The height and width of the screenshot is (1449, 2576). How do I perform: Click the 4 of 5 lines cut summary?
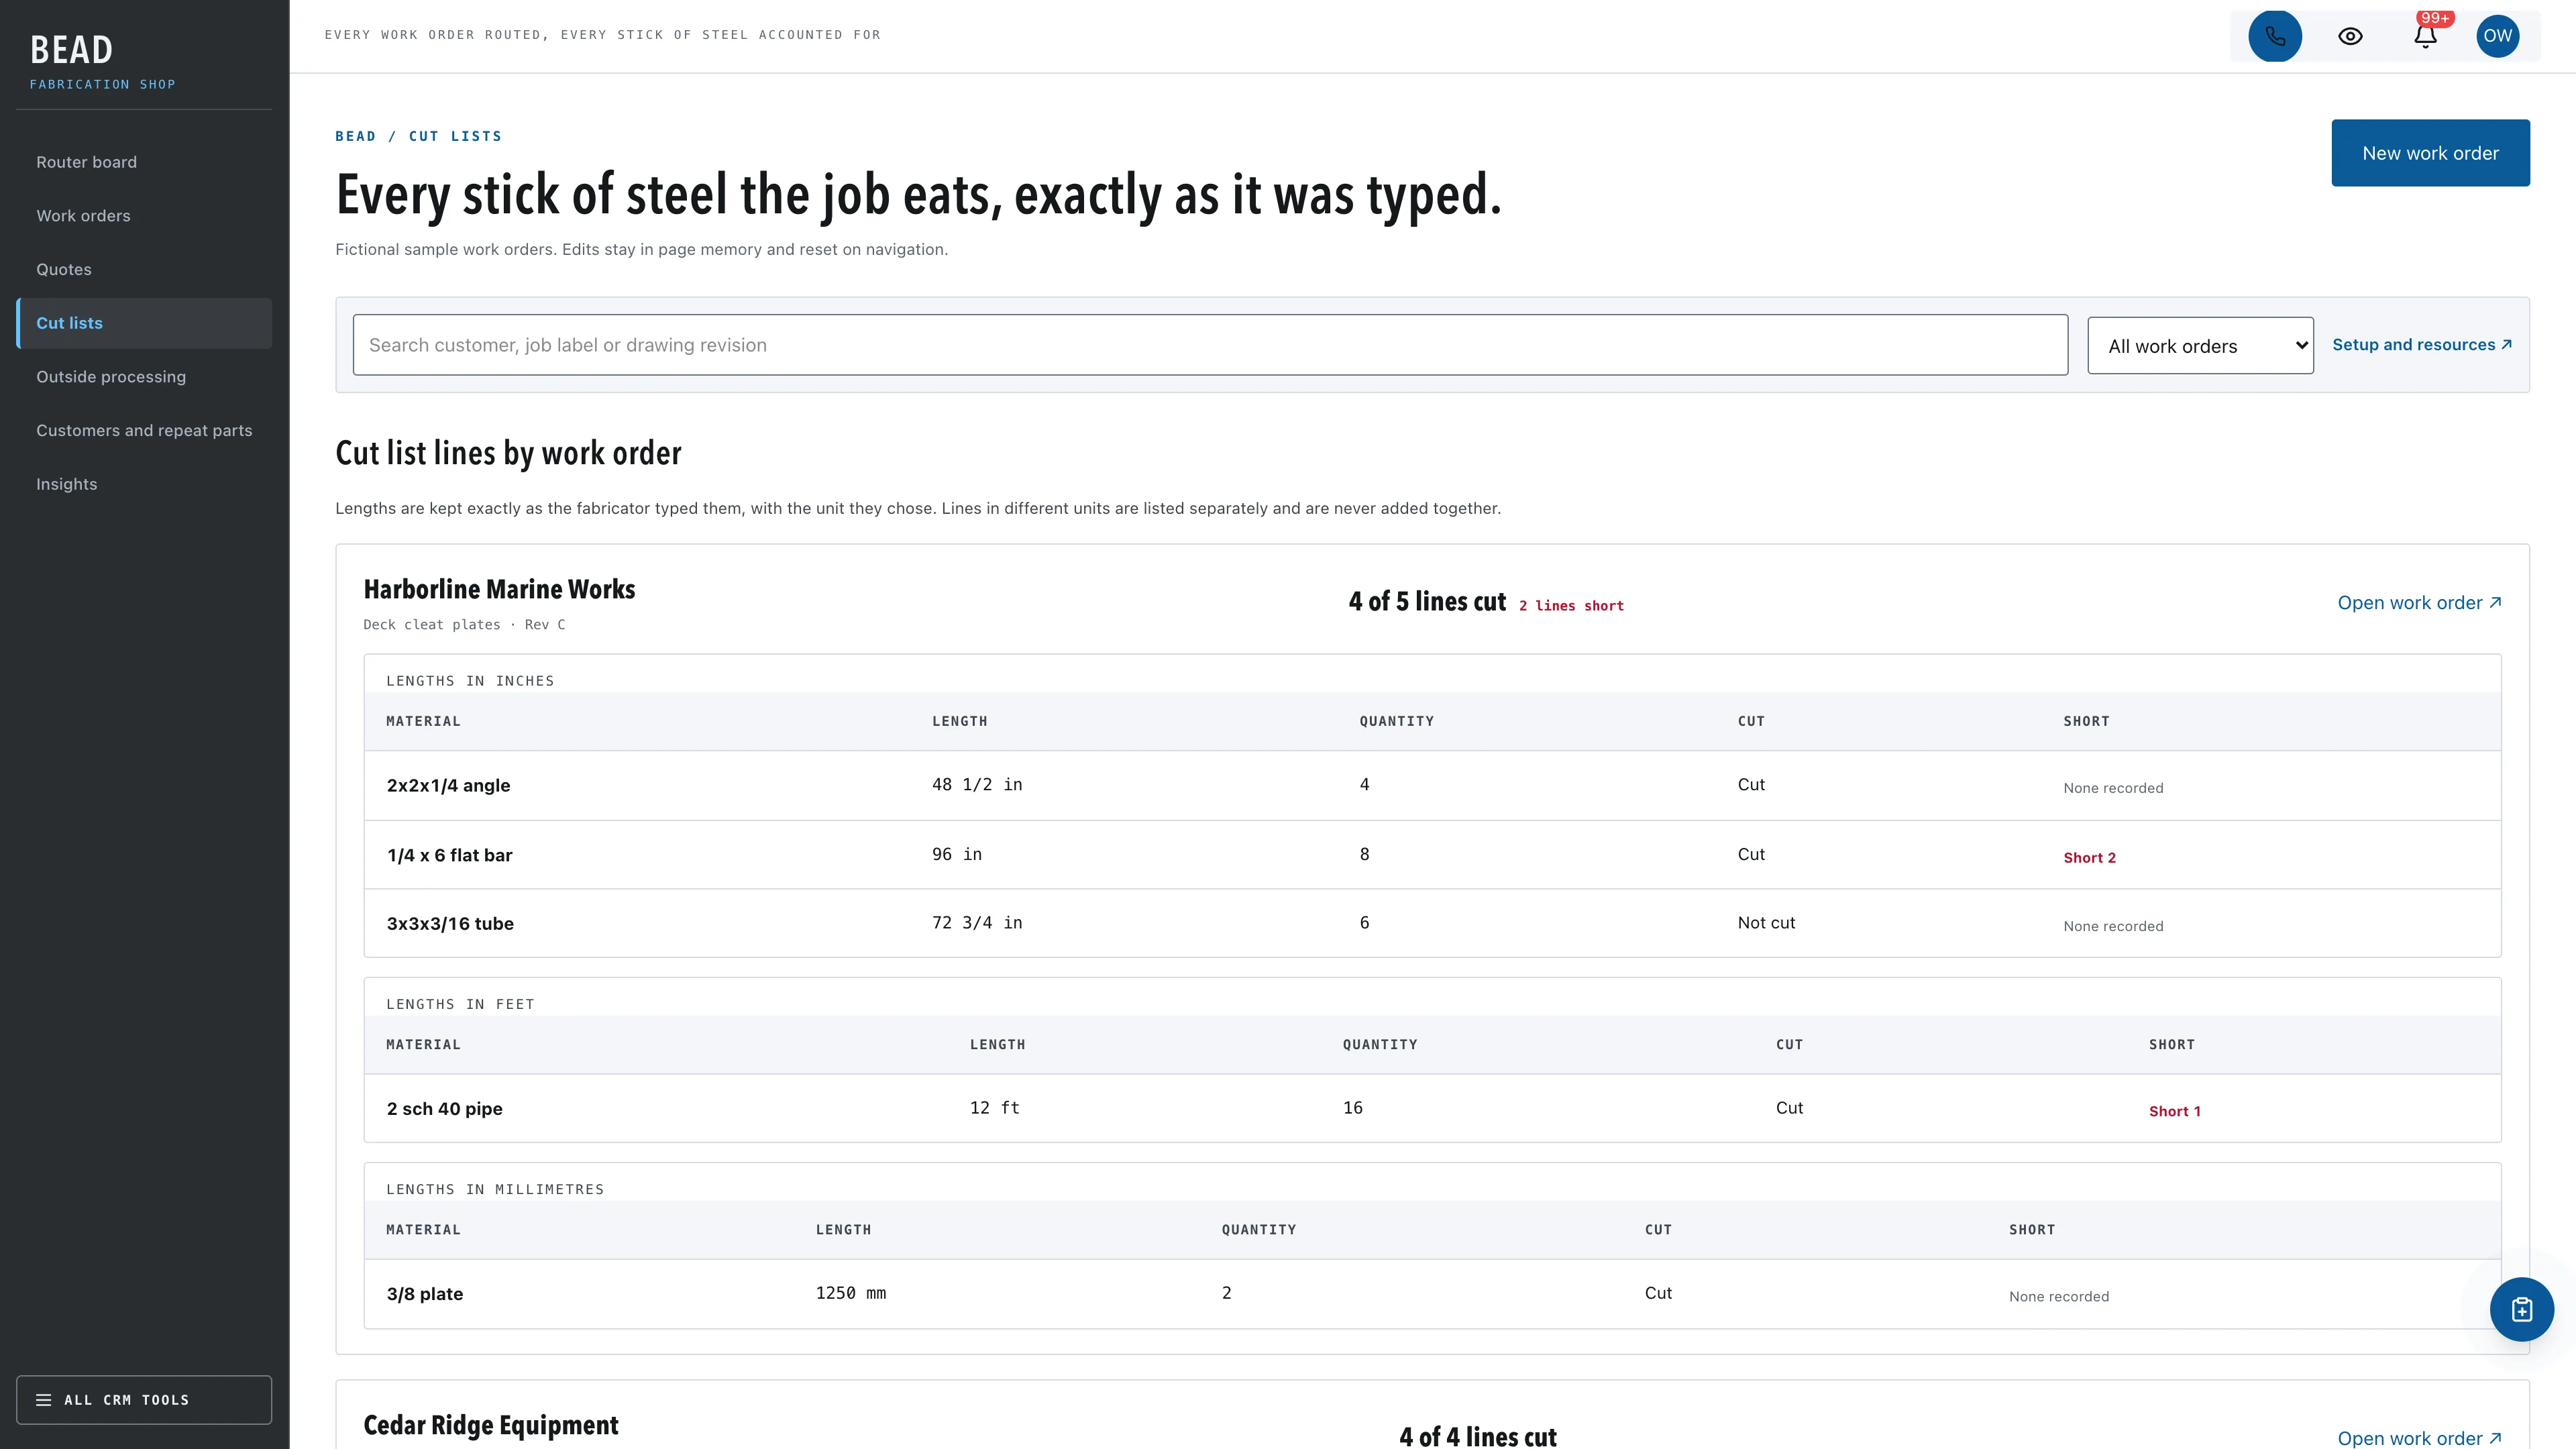[1427, 601]
